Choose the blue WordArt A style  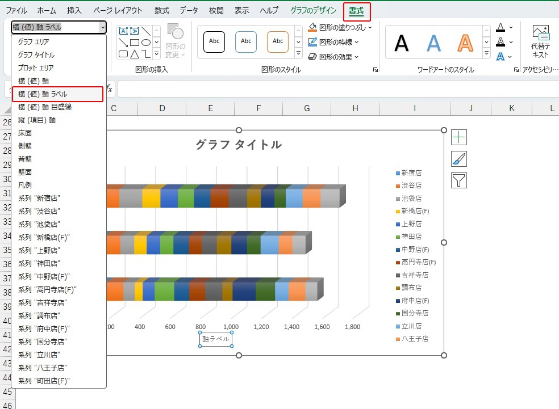434,43
